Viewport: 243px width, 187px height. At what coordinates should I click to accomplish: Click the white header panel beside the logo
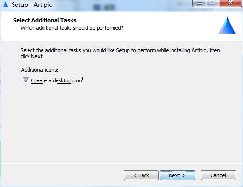169,26
